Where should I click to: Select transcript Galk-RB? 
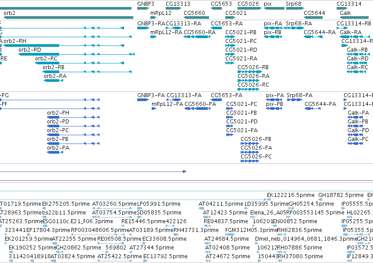point(357,49)
